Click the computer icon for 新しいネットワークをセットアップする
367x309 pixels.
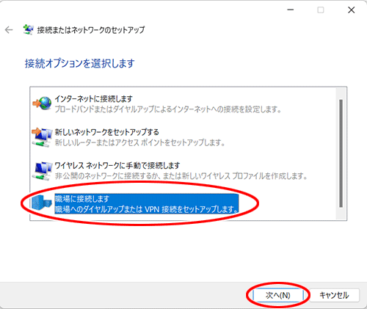pyautogui.click(x=42, y=137)
